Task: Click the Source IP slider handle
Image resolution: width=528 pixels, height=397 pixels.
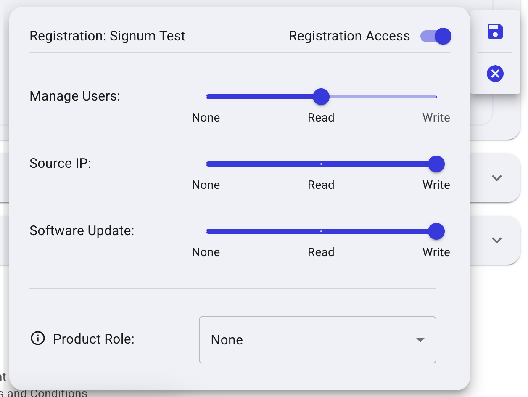Action: tap(436, 164)
